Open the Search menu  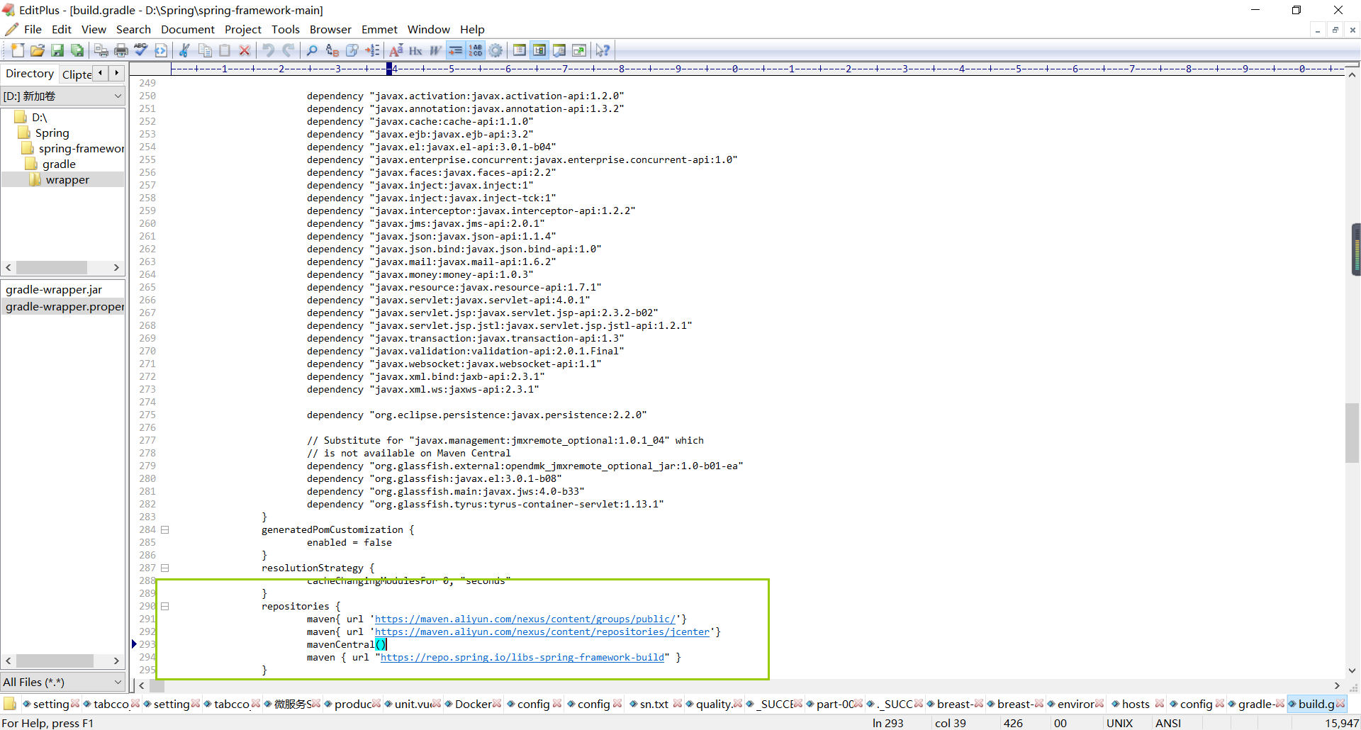[x=133, y=29]
